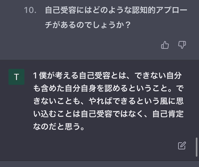
Task: Click the vertical scrollbar thumb
Action: point(196,147)
